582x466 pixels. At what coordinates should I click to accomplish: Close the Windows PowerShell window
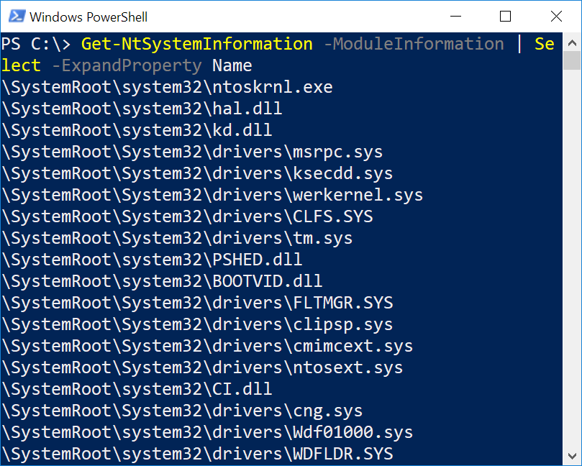556,17
